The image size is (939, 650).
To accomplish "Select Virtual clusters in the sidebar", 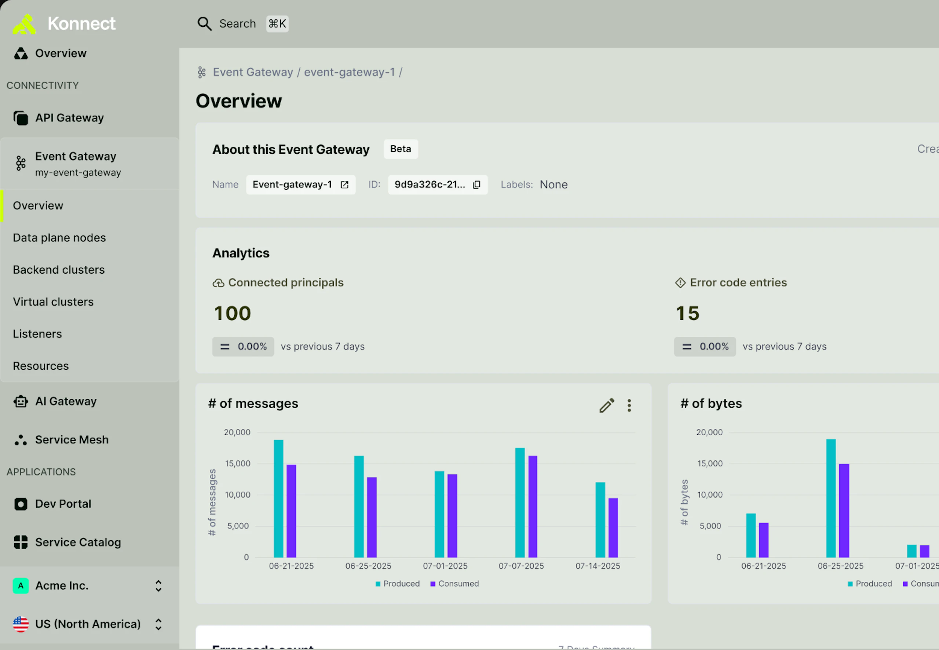I will click(x=53, y=302).
